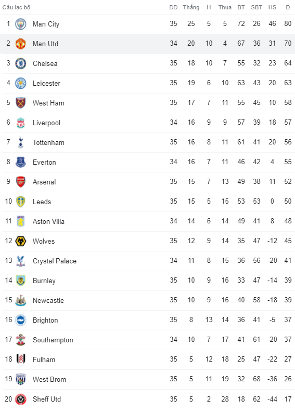Click the Câu lạc bộ header

tap(16, 7)
